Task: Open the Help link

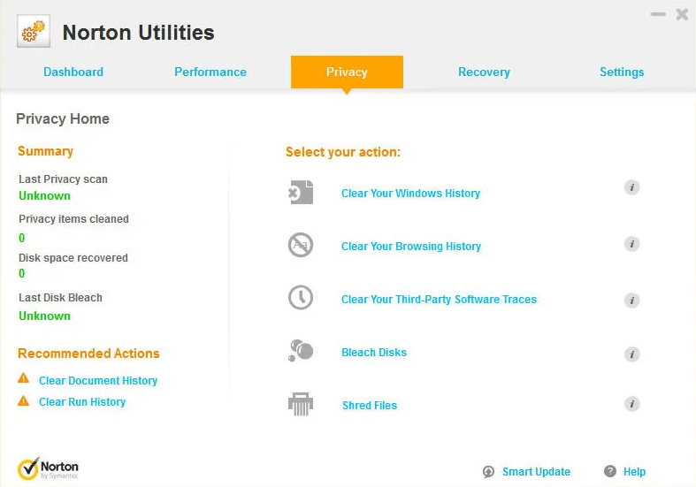Action: (634, 472)
